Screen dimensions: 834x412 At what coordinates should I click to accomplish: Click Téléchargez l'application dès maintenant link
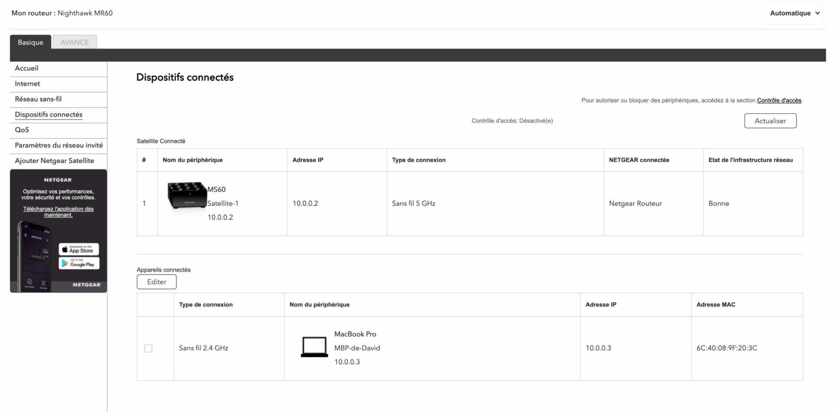[58, 212]
